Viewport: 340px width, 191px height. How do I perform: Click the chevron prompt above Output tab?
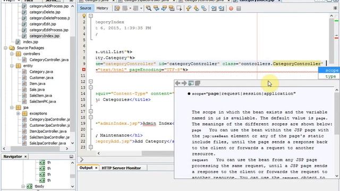coord(82,160)
